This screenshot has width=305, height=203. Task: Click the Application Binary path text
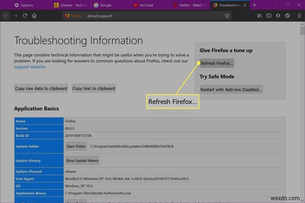click(98, 193)
